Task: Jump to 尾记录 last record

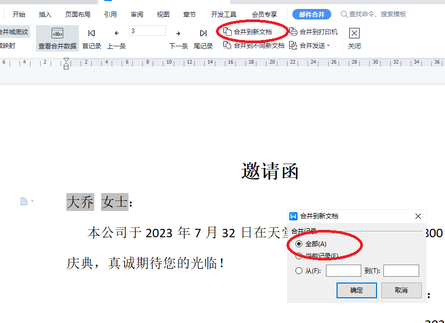Action: (203, 39)
